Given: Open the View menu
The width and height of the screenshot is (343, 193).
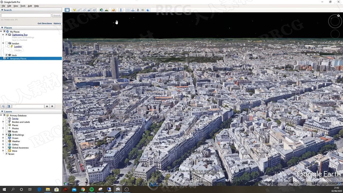Looking at the screenshot, I should click(x=16, y=6).
